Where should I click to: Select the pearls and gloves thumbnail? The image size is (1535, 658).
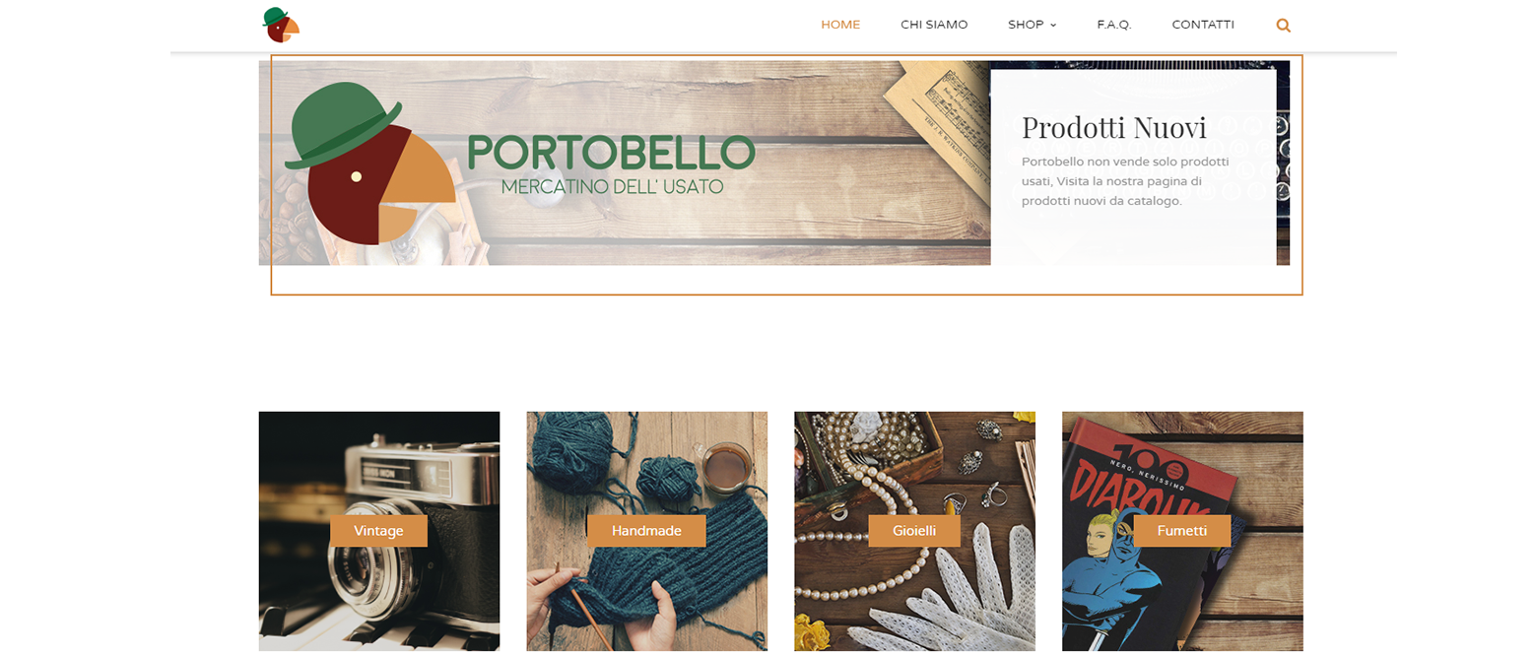[x=914, y=531]
